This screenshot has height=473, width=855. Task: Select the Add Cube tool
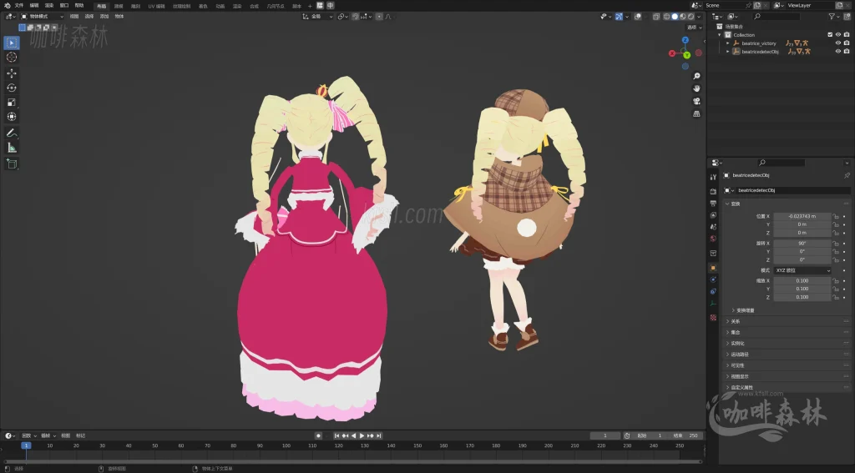point(12,164)
